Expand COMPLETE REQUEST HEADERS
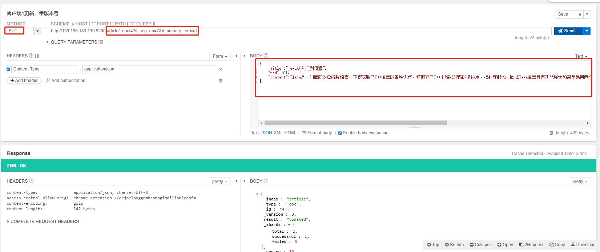600x252 pixels. point(43,221)
